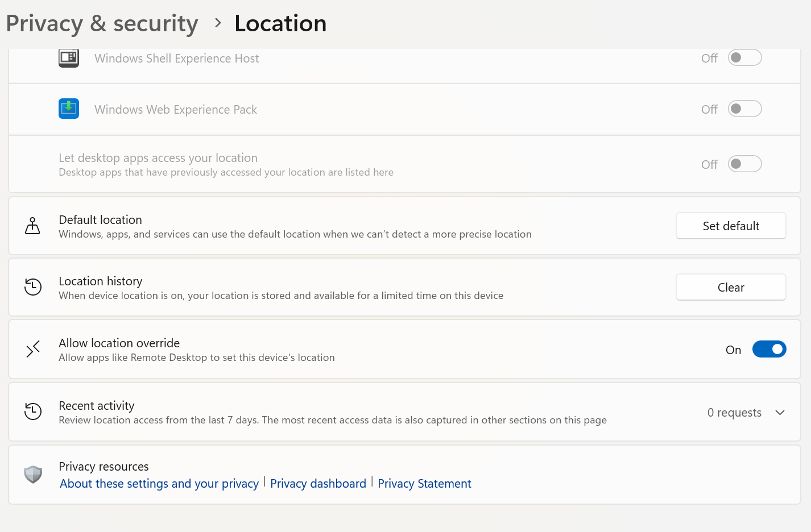Viewport: 811px width, 532px height.
Task: Click the Set default button
Action: click(730, 226)
